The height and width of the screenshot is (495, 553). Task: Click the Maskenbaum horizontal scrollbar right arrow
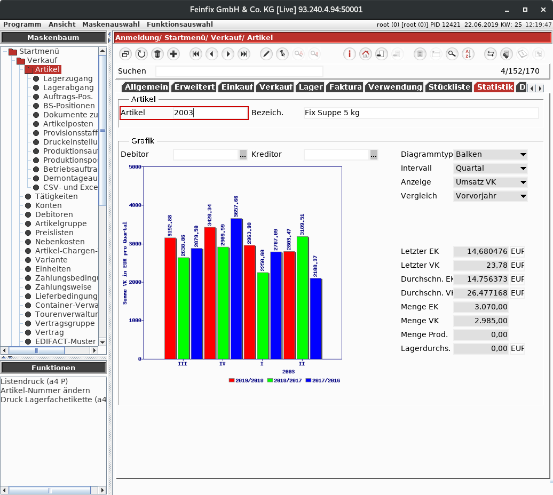tap(94, 350)
